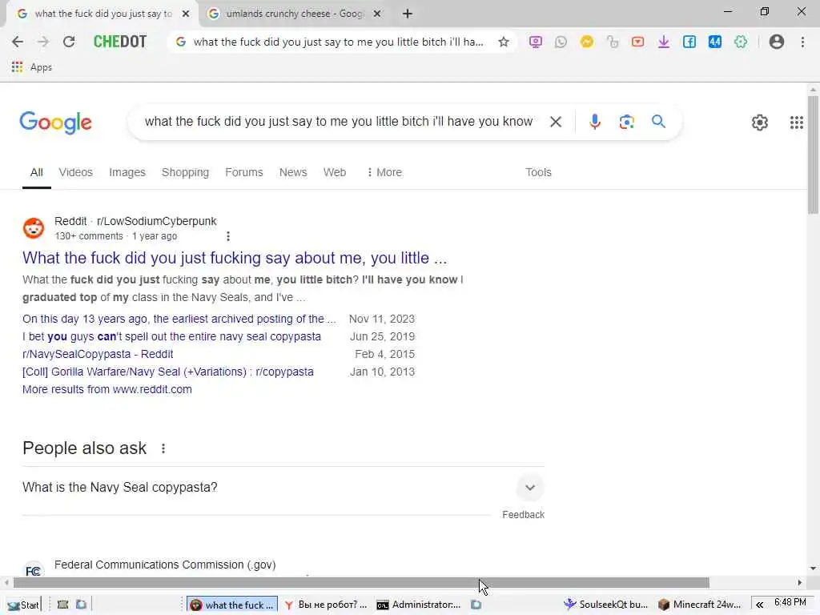Open Google quick settings gear
Screen dimensions: 820x615
(x=760, y=123)
